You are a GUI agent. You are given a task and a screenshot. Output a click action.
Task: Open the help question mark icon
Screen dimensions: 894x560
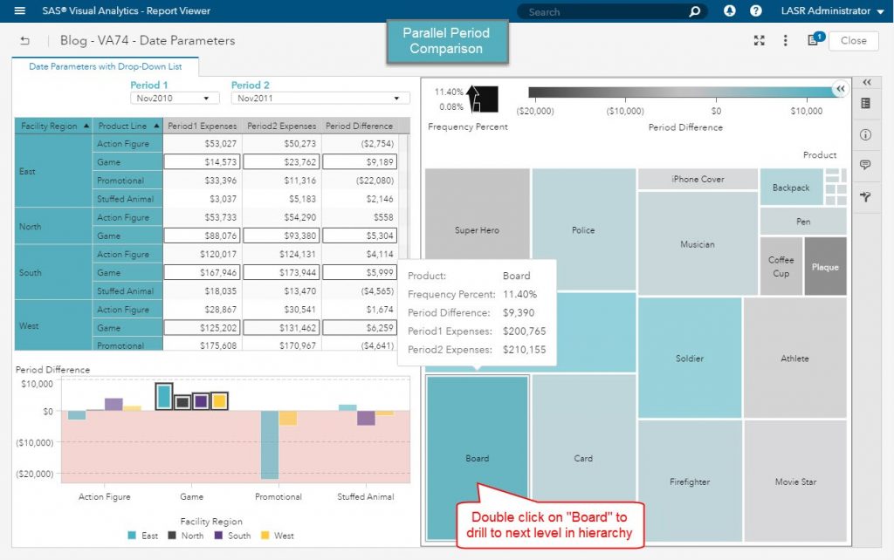coord(756,11)
